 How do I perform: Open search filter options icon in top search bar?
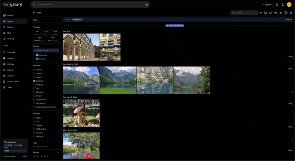point(146,5)
